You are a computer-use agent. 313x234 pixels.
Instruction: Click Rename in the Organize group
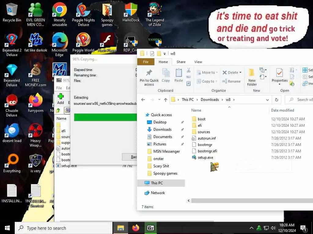(x=231, y=81)
